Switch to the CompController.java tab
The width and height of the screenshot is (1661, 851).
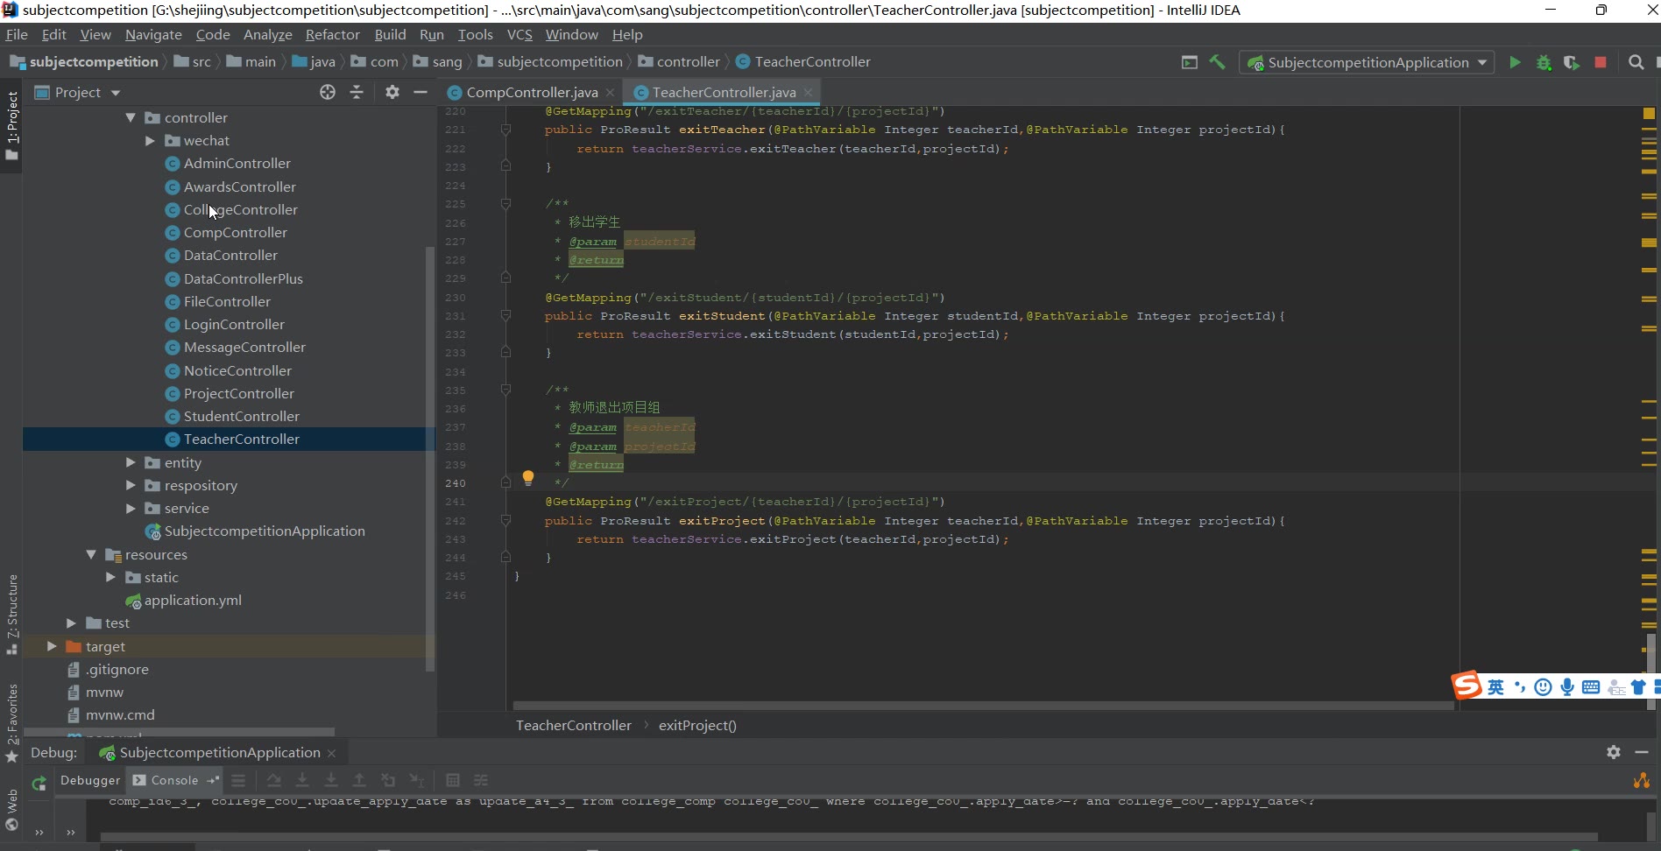point(531,92)
